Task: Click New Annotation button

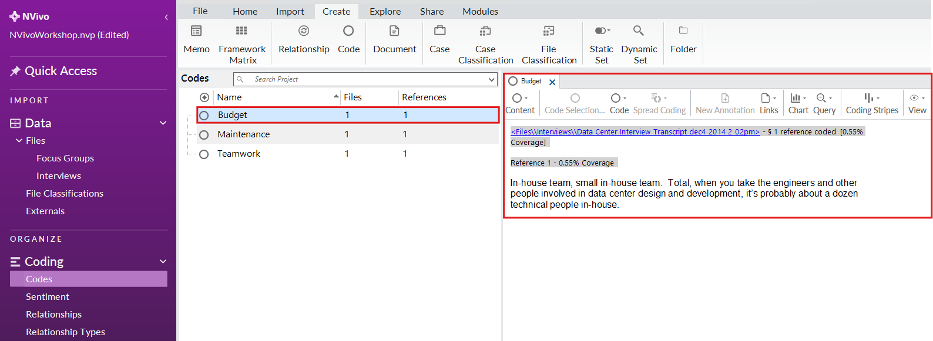Action: coord(725,103)
